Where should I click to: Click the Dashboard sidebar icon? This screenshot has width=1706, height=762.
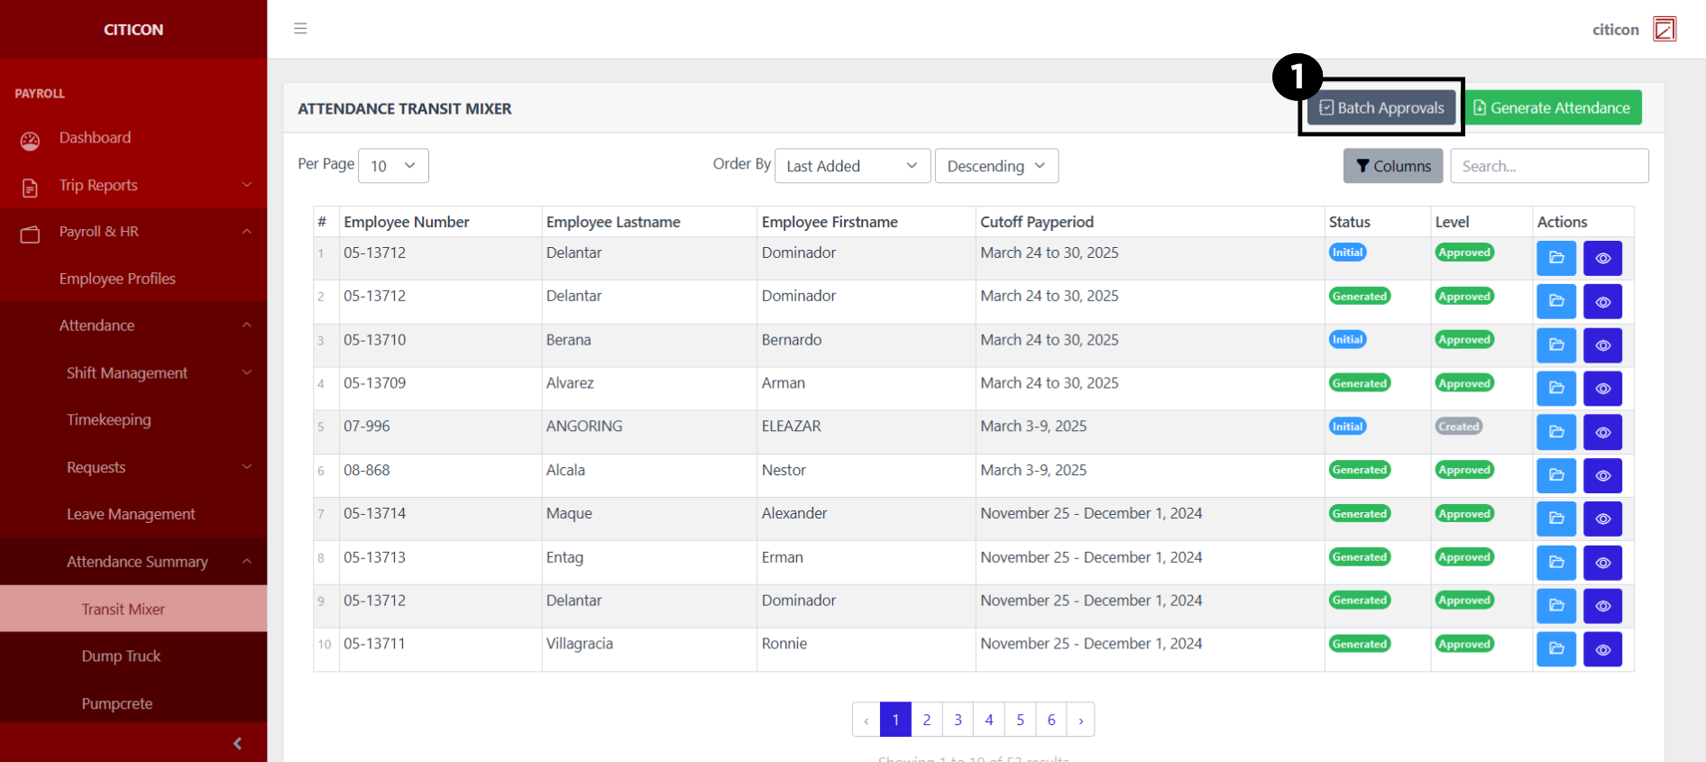(31, 140)
